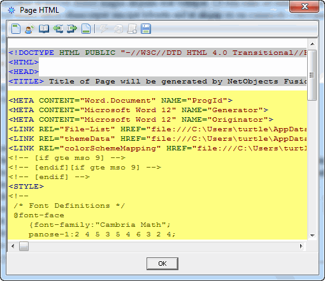Viewport: 325px width, 281px height.
Task: Click the <STYLE> tag line
Action: tap(26, 187)
